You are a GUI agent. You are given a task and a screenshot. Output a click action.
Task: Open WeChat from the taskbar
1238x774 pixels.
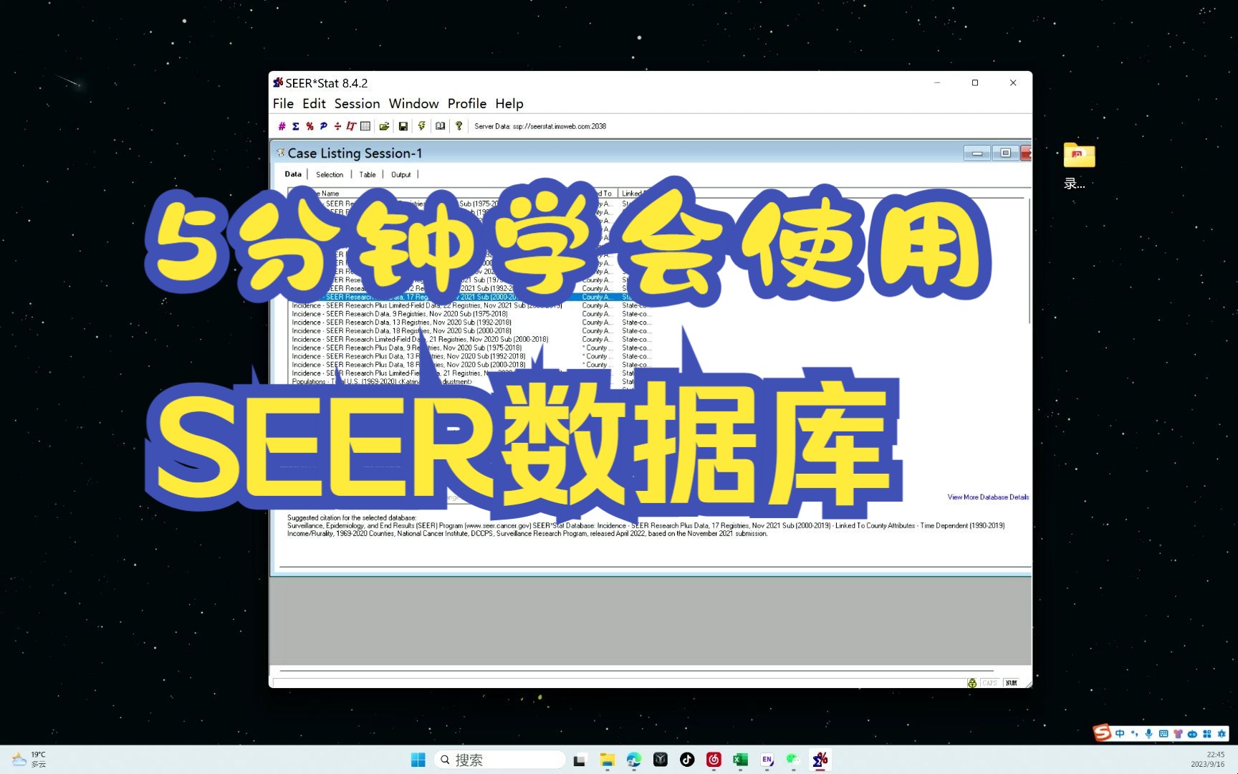point(793,760)
